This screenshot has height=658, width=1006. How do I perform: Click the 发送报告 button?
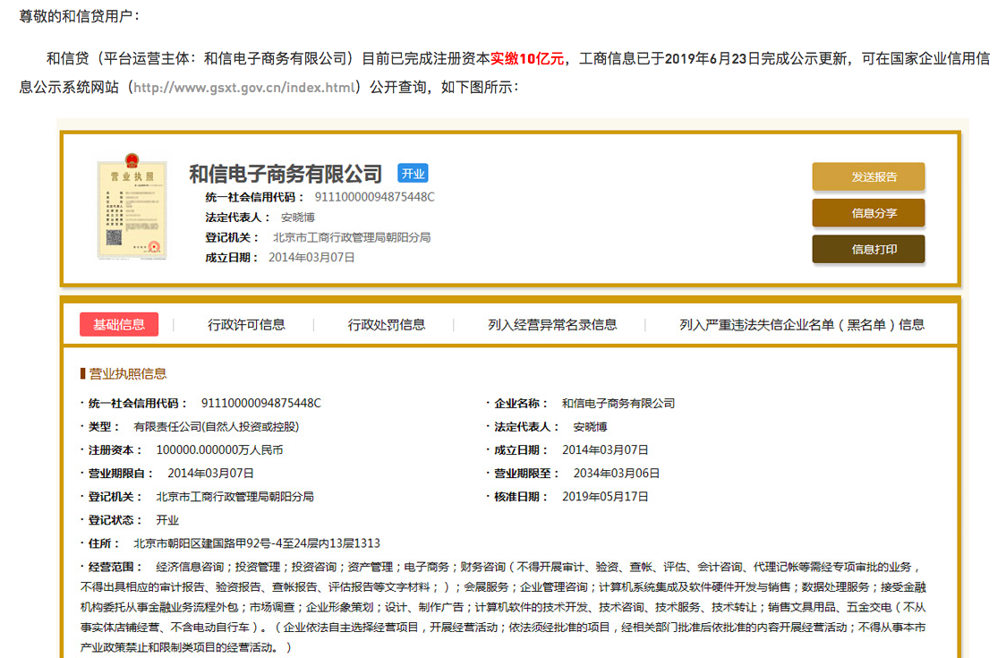pyautogui.click(x=868, y=176)
